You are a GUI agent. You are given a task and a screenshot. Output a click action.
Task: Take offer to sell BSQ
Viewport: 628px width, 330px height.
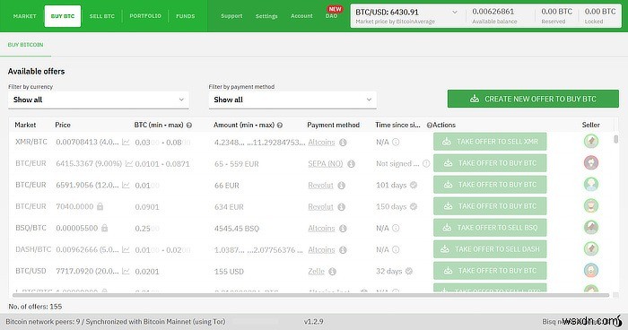click(x=490, y=228)
